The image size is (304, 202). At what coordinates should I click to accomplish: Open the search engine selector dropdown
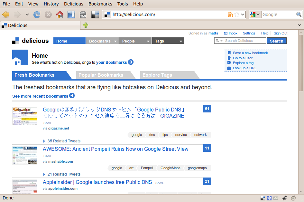(x=258, y=14)
